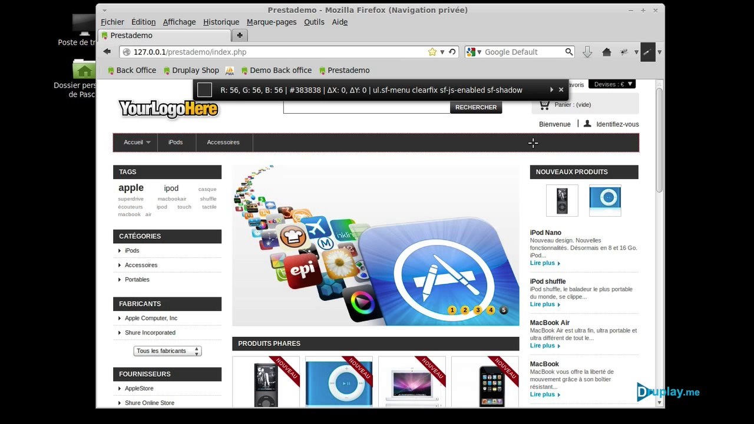Open the iPod shuffle thumbnail in Nouveaux Produits
The height and width of the screenshot is (424, 754).
tap(605, 200)
